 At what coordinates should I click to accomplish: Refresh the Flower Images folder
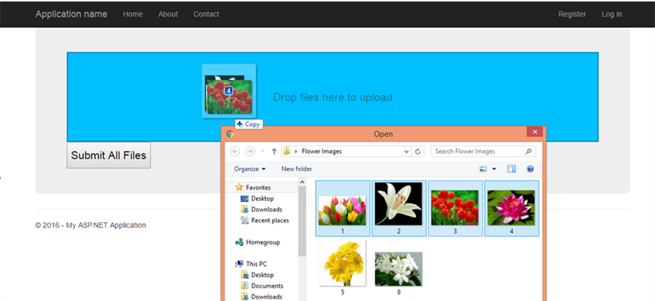417,151
